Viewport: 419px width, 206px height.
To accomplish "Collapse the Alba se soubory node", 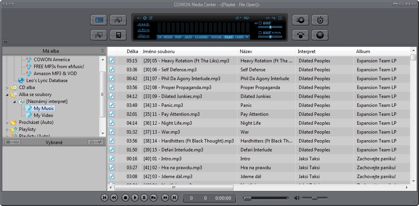I will (7, 94).
